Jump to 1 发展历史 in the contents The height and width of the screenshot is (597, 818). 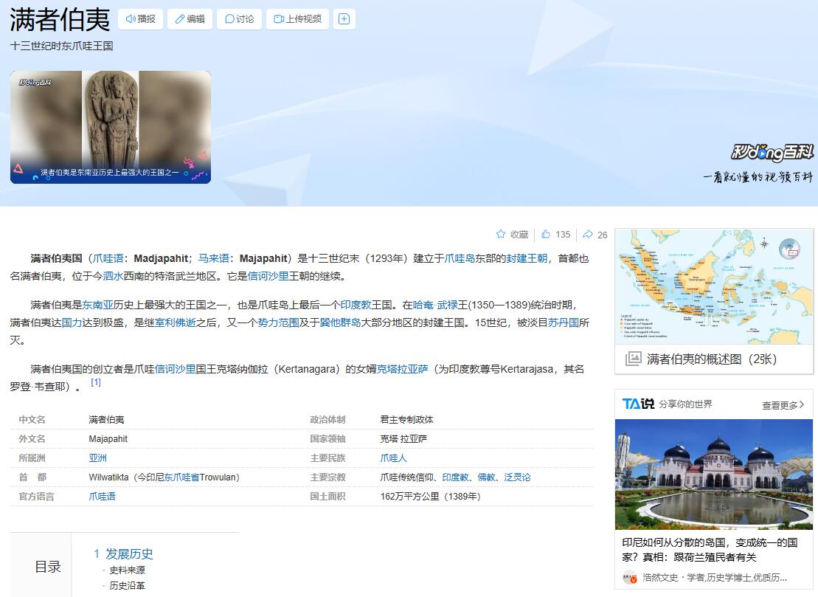124,553
